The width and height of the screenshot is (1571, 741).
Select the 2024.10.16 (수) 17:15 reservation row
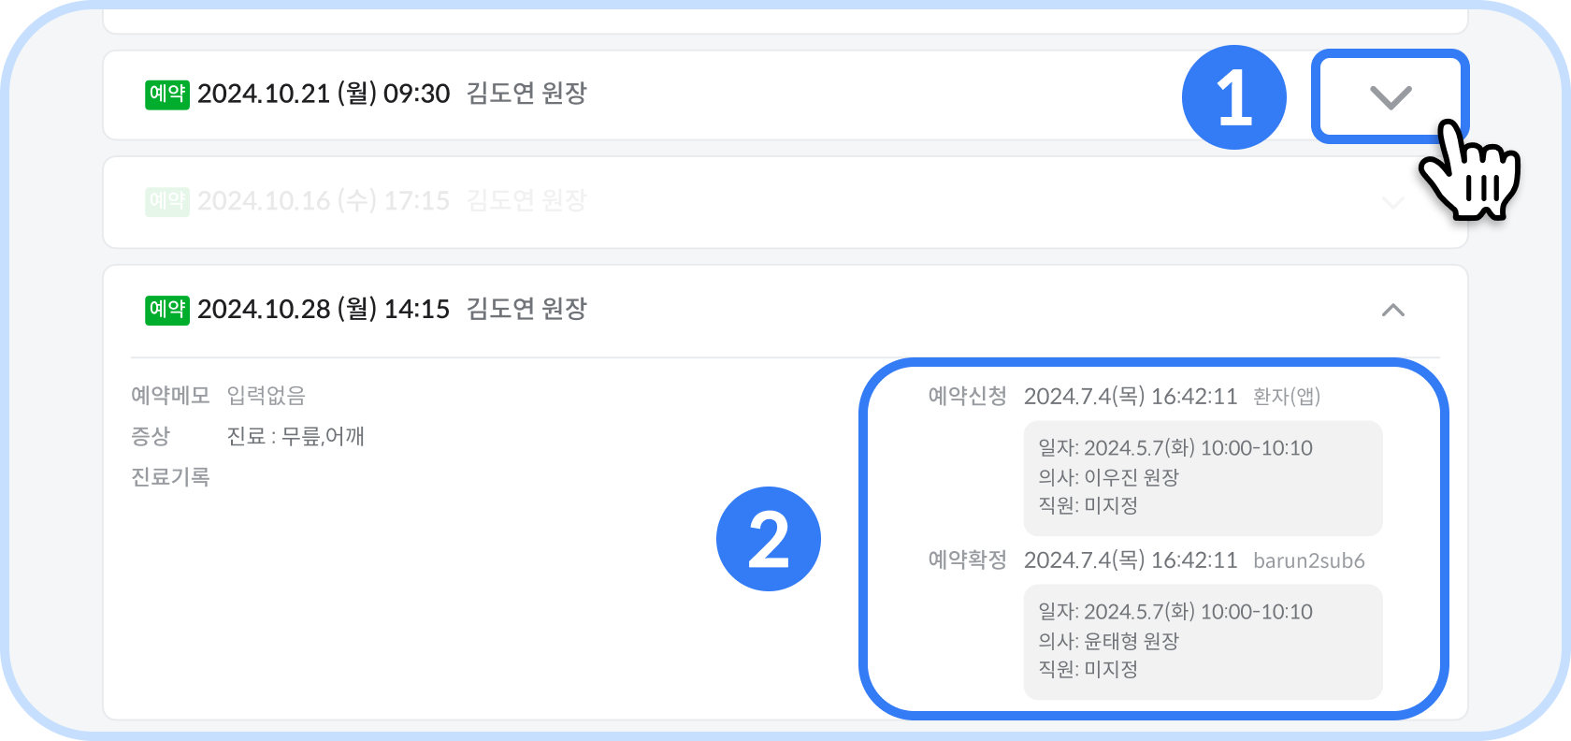pyautogui.click(x=785, y=202)
